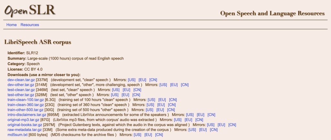
Task: Use US mirror for original-books
Action: [211, 125]
